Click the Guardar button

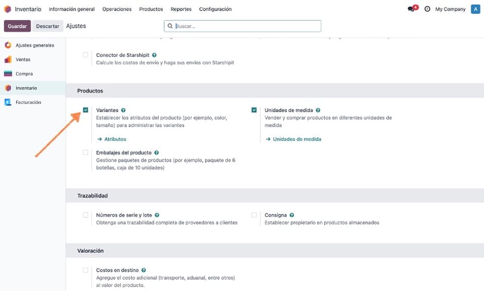(x=17, y=26)
